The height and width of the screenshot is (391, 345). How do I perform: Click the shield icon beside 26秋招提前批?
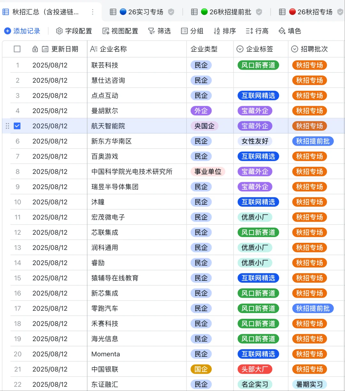[x=259, y=12]
